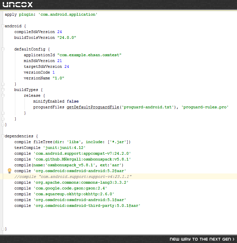Collapse the android block fold marker
Image resolution: width=237 pixels, height=243 pixels.
(3, 26)
